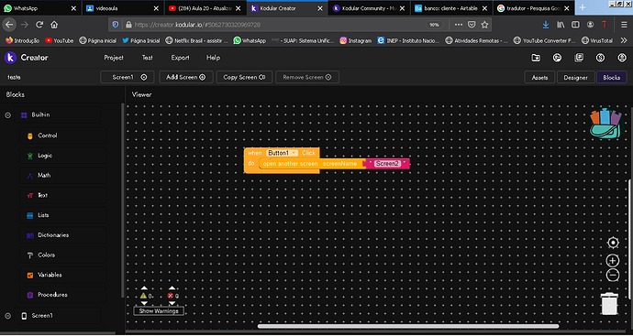Open the Help menu
This screenshot has width=633, height=336.
pyautogui.click(x=213, y=58)
